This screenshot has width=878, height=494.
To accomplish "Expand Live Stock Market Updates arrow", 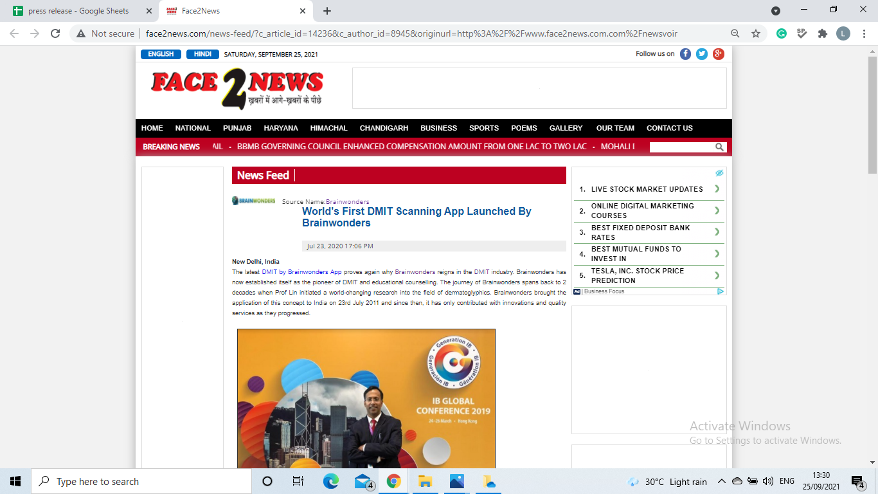I will click(717, 189).
